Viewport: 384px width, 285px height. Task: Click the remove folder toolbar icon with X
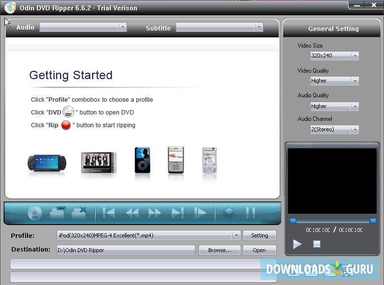79,212
